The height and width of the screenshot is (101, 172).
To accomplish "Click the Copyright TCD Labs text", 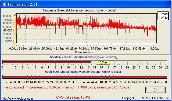I will [146, 98].
